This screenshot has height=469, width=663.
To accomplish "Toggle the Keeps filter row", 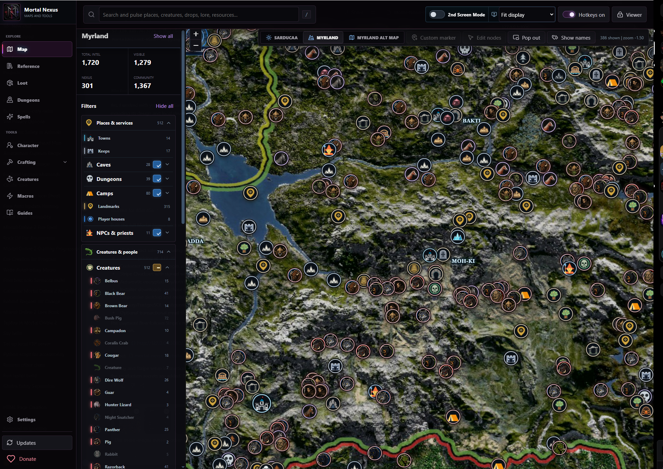I will point(128,151).
